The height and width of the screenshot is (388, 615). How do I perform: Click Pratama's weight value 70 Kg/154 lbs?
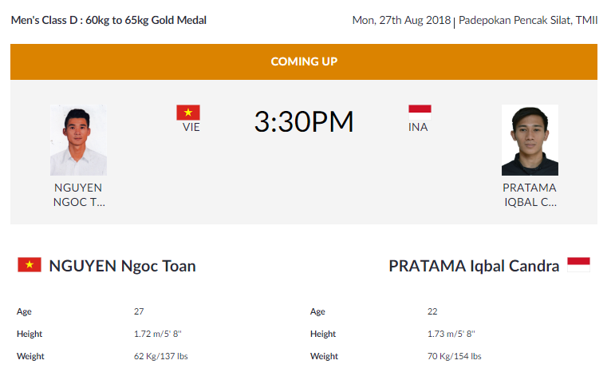click(x=455, y=356)
